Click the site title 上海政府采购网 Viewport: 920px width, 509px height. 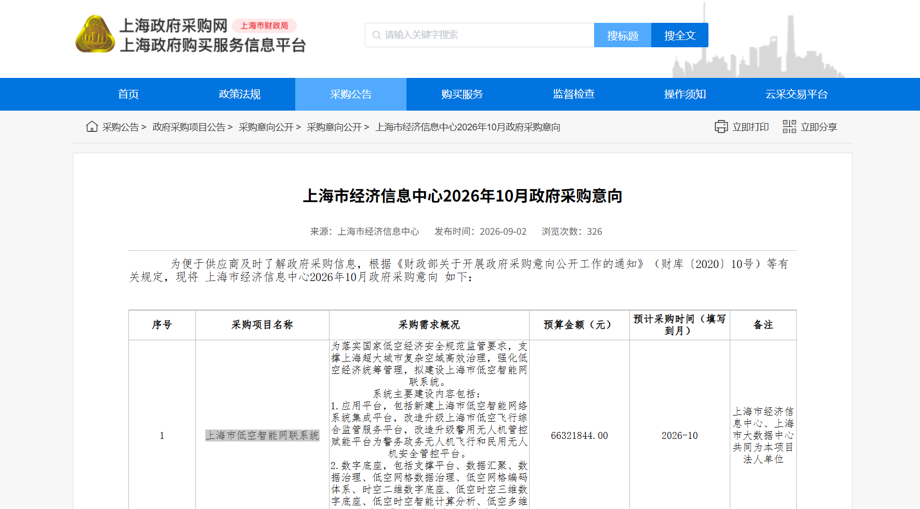pyautogui.click(x=174, y=25)
